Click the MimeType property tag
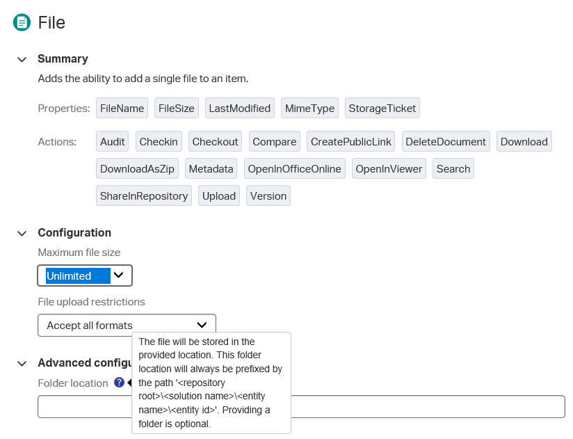This screenshot has width=573, height=439. point(309,108)
